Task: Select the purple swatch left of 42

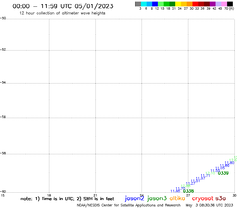Action: pos(213,4)
